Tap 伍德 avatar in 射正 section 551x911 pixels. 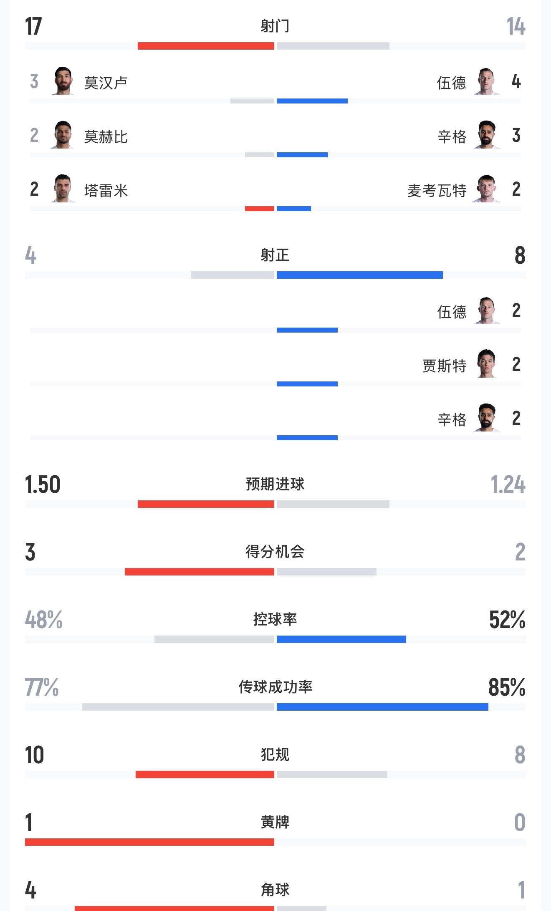click(486, 310)
